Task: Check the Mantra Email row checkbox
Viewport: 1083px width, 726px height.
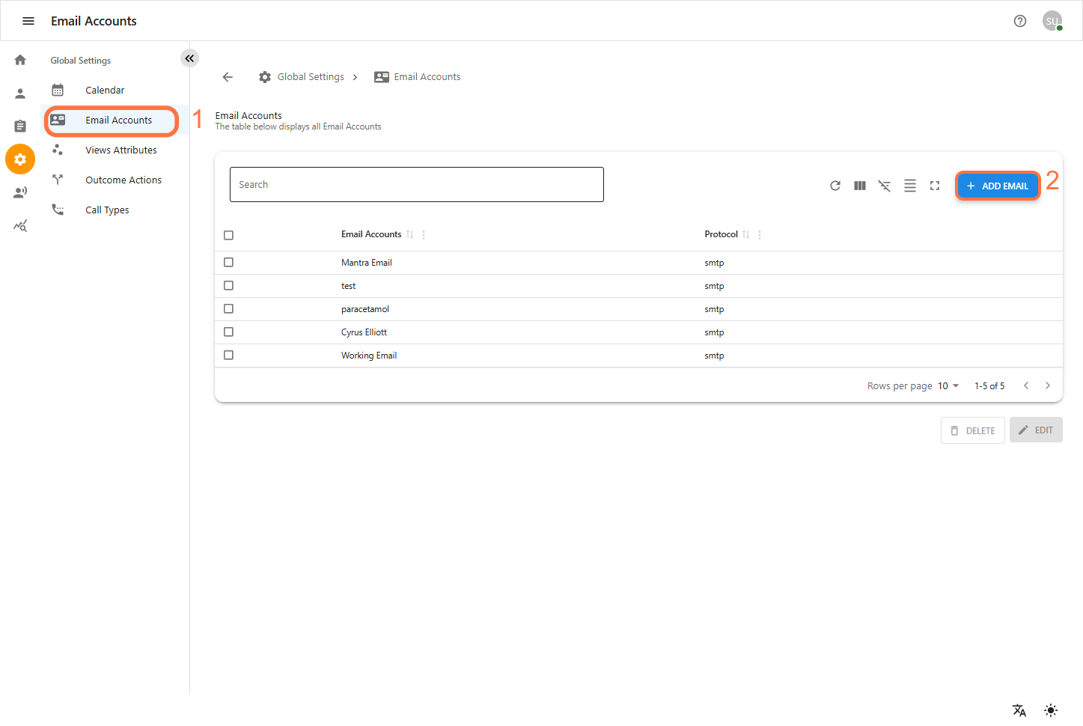Action: 229,263
